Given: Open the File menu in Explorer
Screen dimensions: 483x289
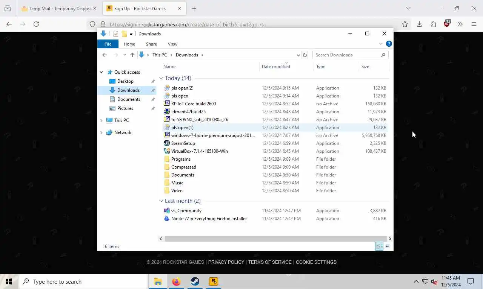Looking at the screenshot, I should pyautogui.click(x=108, y=44).
